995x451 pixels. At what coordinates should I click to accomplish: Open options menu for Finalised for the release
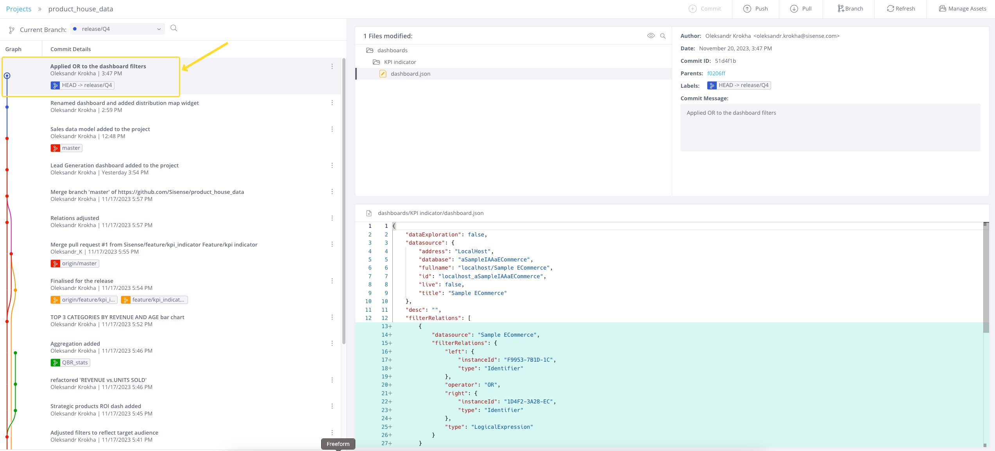[x=332, y=281]
